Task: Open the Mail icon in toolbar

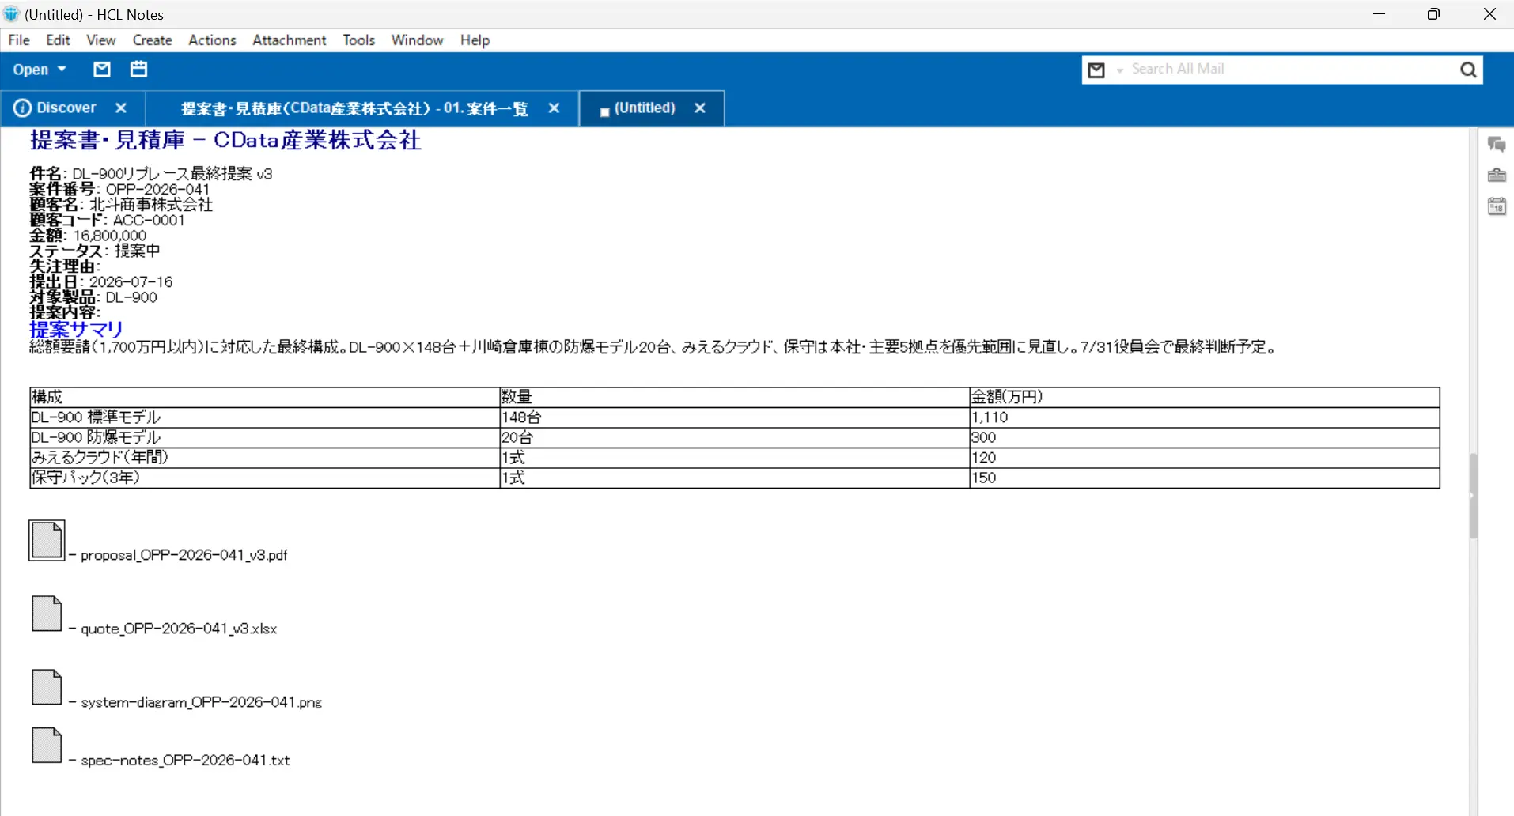Action: pos(102,70)
